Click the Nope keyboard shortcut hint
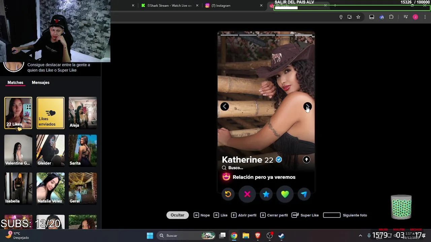This screenshot has width=431, height=242. (202, 215)
